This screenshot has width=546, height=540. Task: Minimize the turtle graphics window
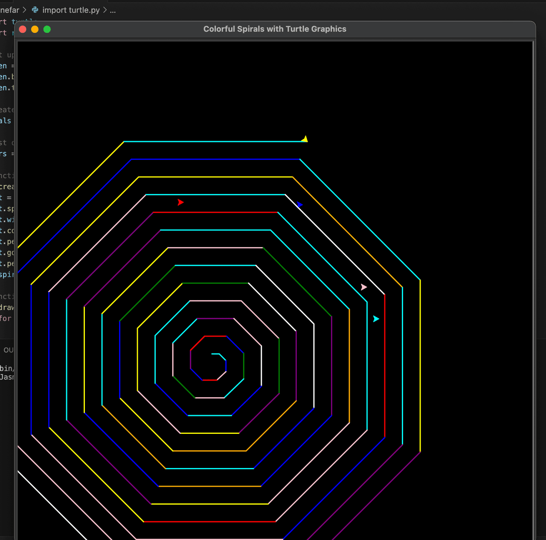click(35, 29)
